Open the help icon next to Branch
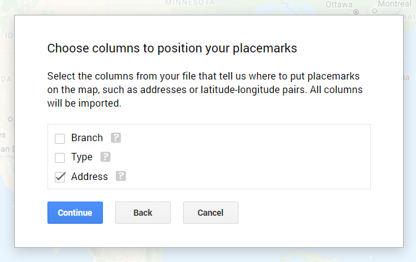The image size is (416, 262). pos(116,137)
